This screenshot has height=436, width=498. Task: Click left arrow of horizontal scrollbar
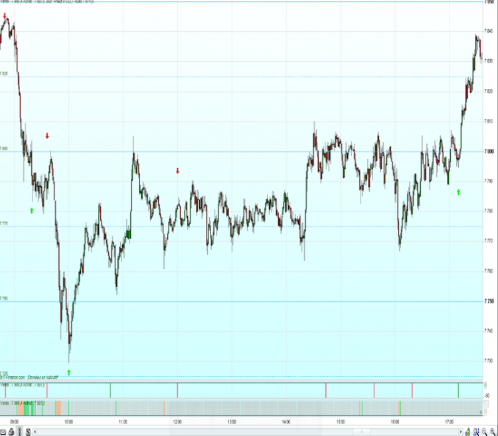click(x=35, y=432)
